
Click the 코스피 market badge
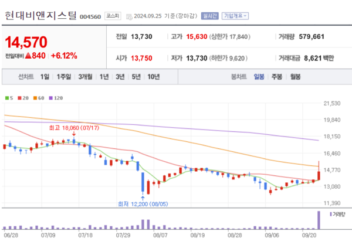coord(113,16)
